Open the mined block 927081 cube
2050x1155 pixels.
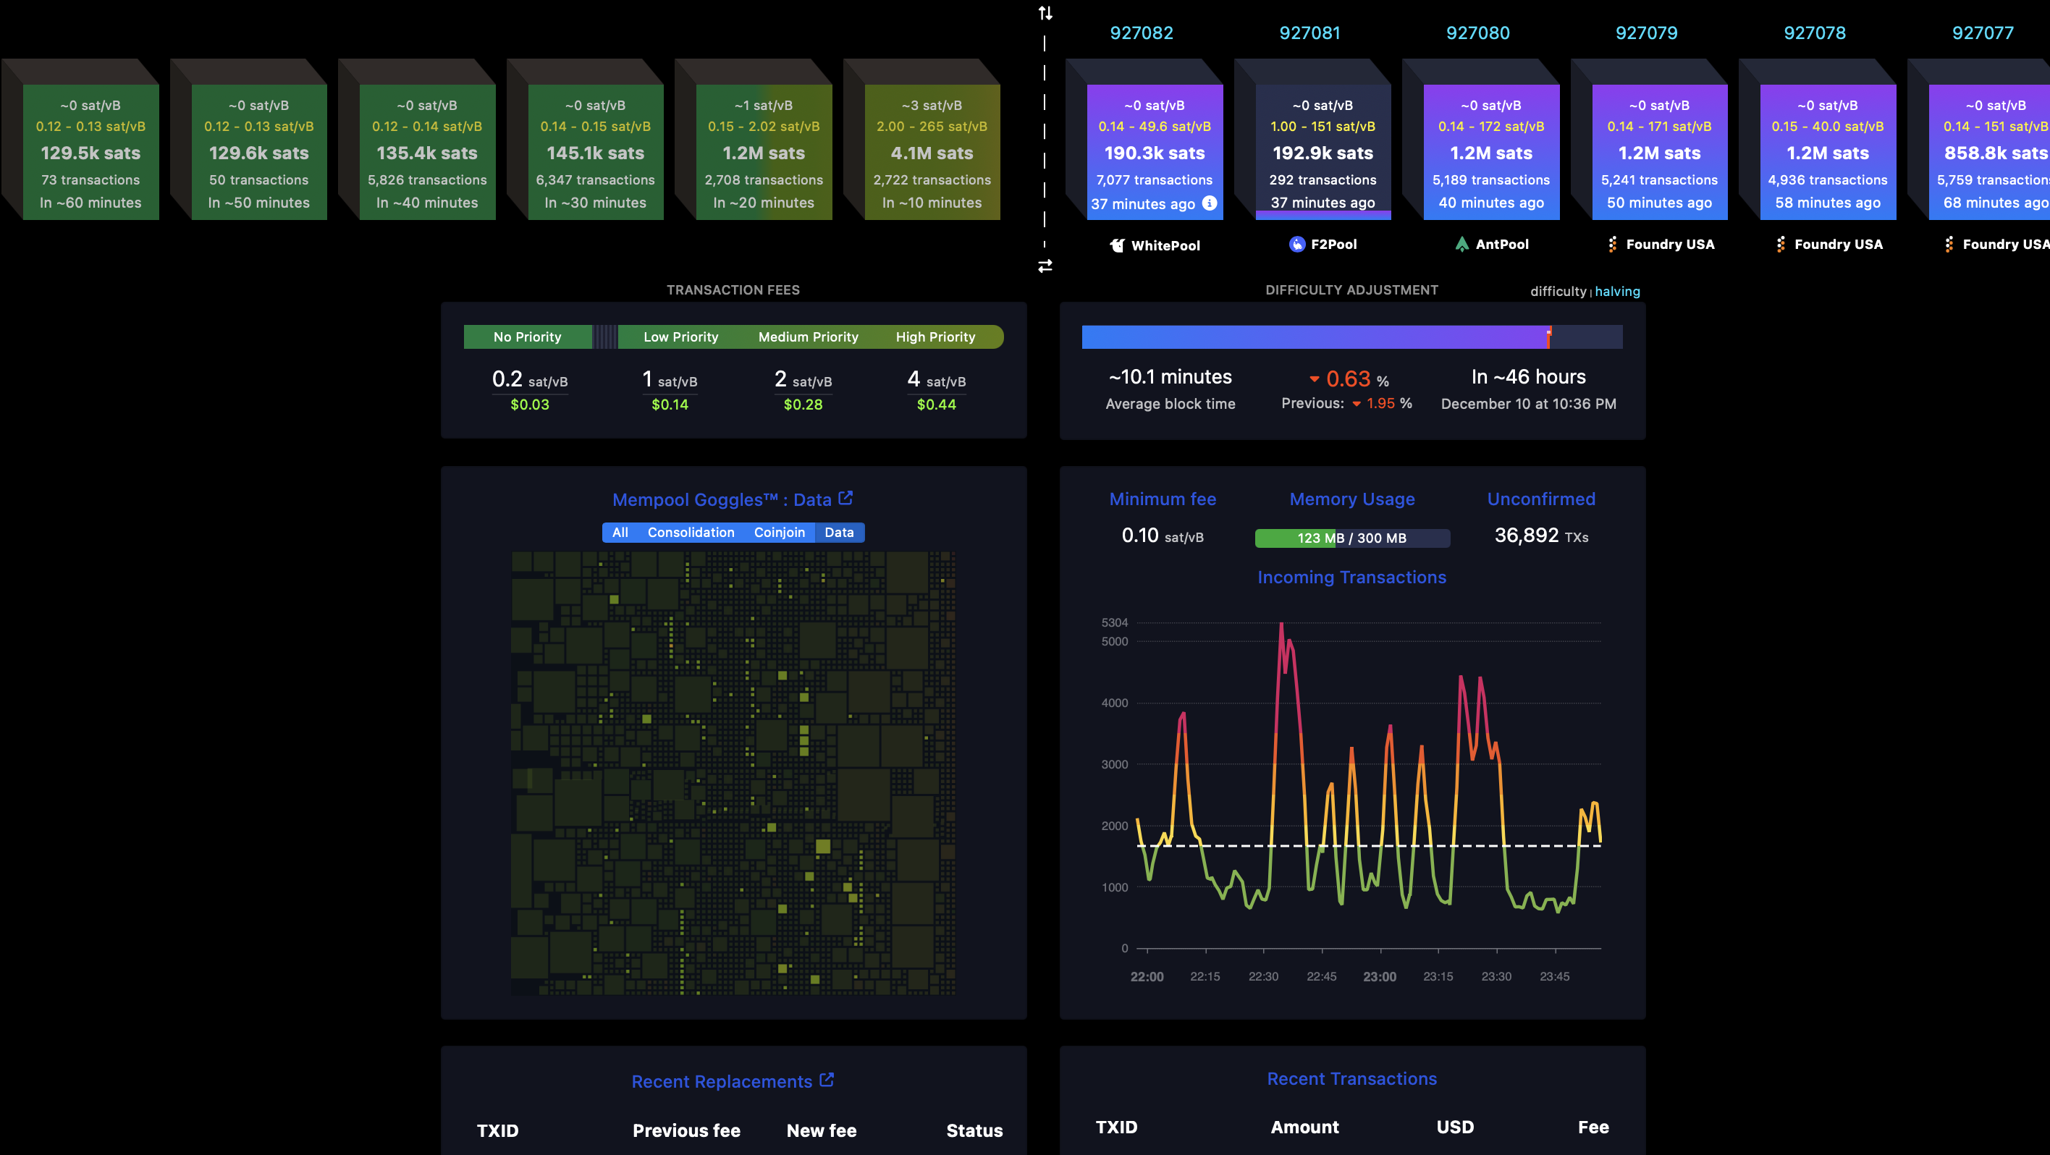pyautogui.click(x=1322, y=151)
